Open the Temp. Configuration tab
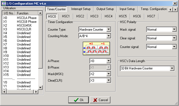The height and width of the screenshot is (106, 179). pos(154,9)
